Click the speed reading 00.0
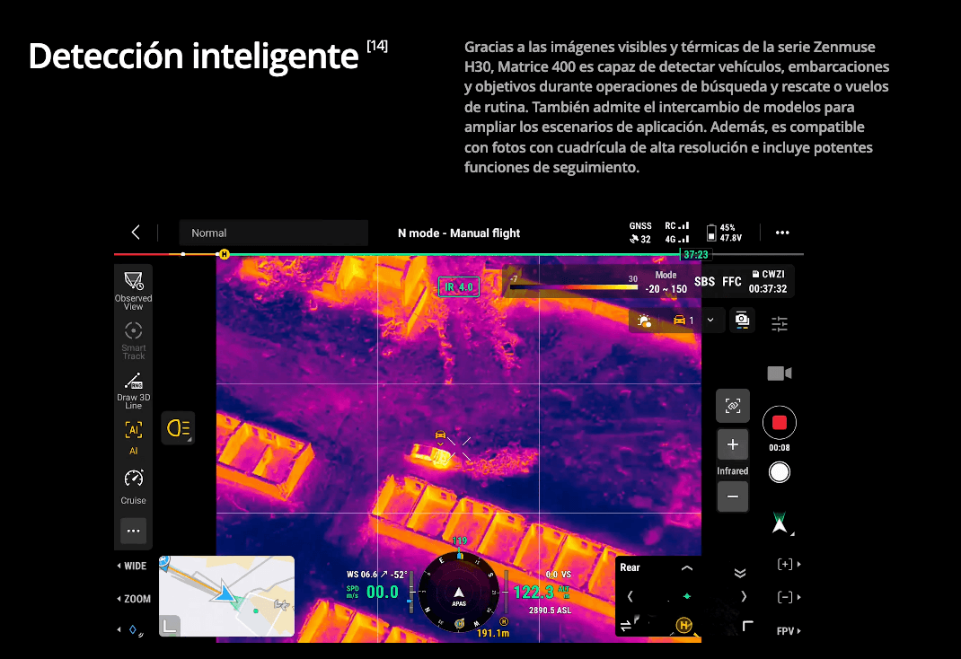Screen dimensions: 961x659 383,592
